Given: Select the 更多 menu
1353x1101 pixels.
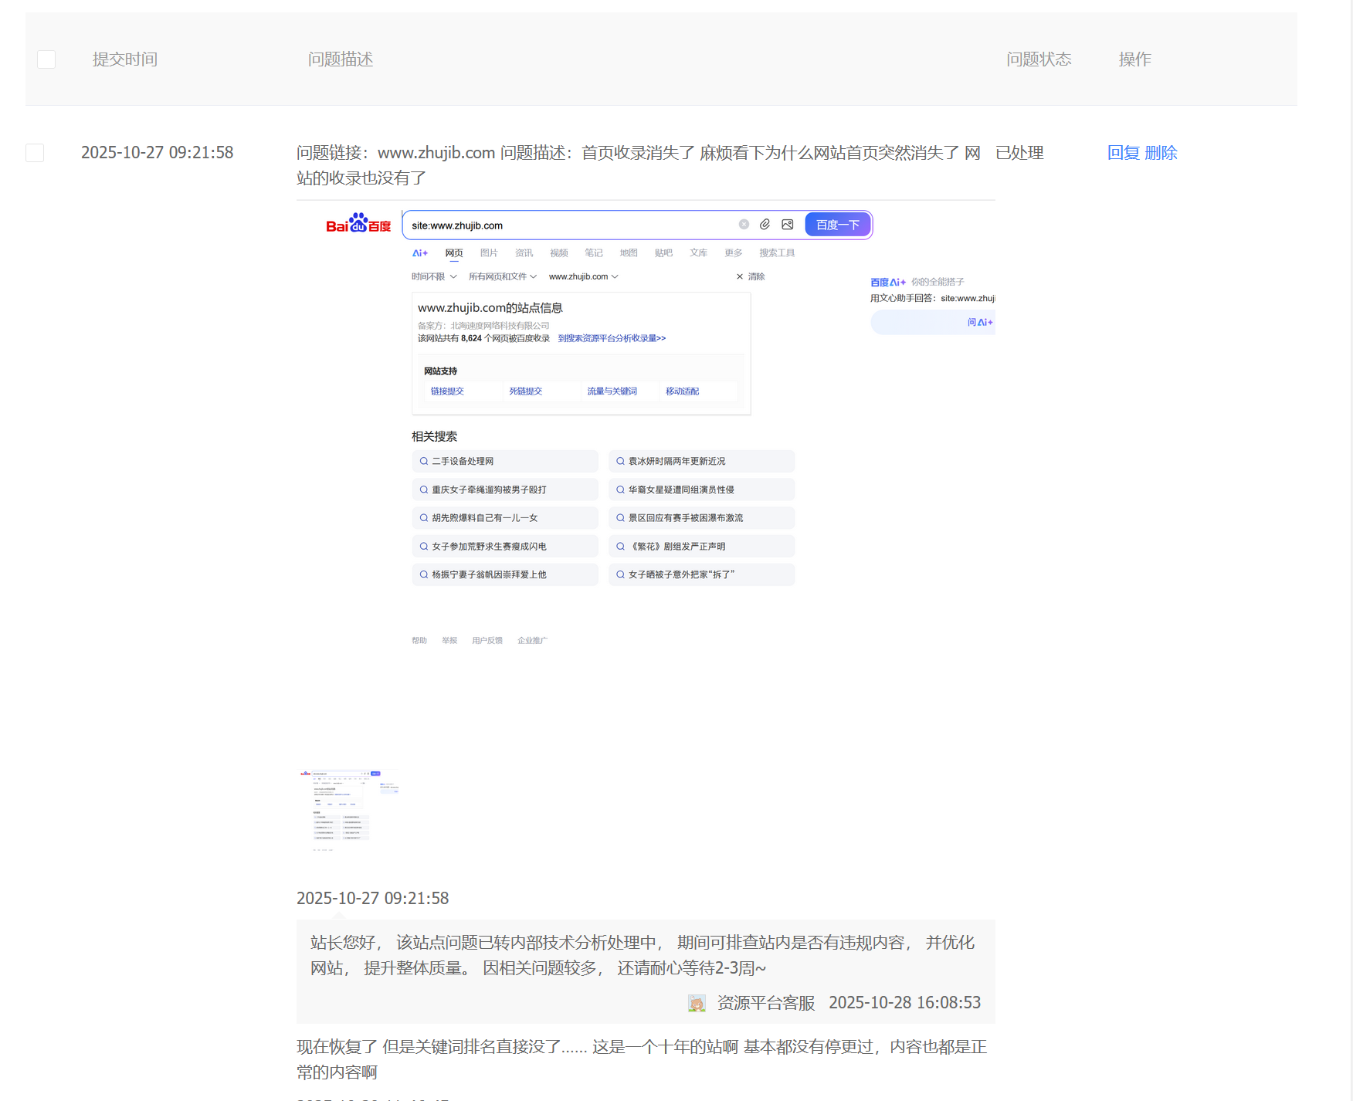Looking at the screenshot, I should coord(732,252).
